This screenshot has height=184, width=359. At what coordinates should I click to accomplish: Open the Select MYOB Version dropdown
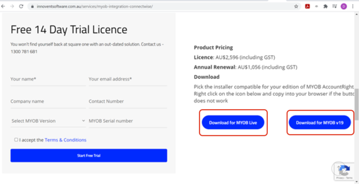(x=48, y=121)
